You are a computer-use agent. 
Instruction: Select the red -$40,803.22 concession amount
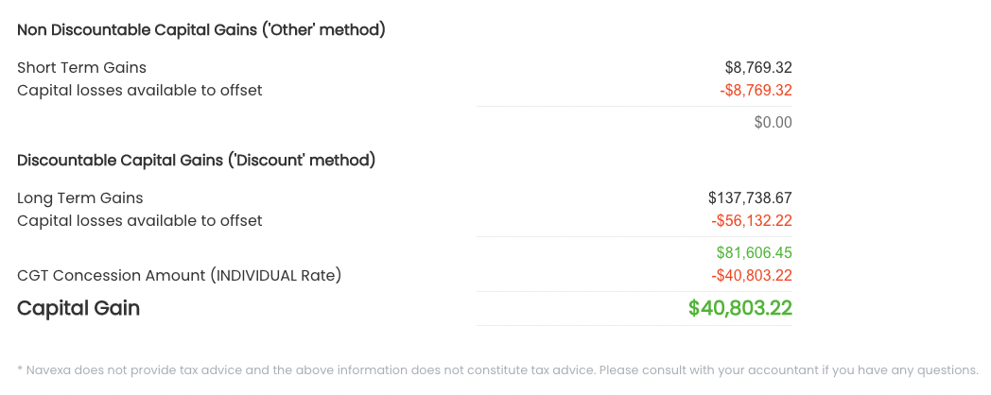coord(751,276)
